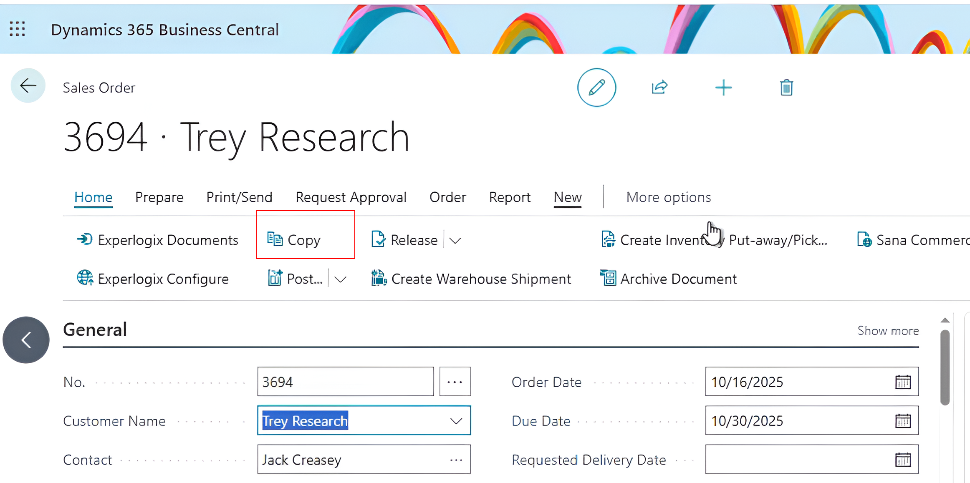The height and width of the screenshot is (483, 970).
Task: Click the plus icon to create new
Action: [723, 88]
